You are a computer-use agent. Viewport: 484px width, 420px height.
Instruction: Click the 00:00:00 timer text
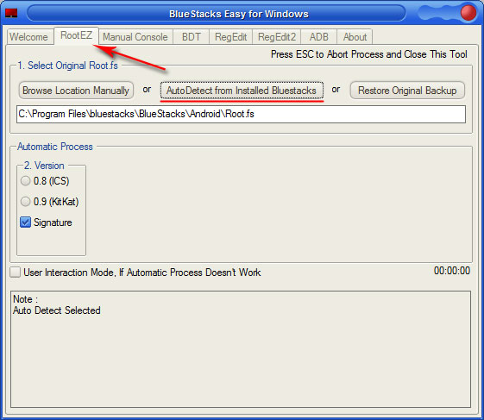[452, 271]
